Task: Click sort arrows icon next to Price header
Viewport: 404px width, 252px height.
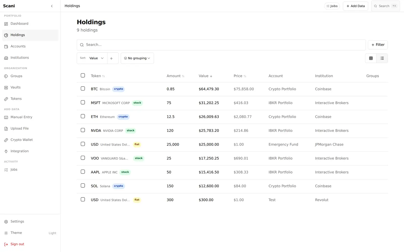Action: [245, 76]
